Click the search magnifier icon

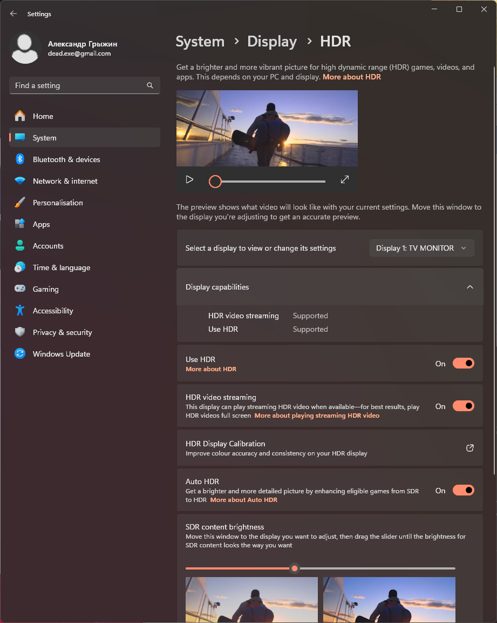tap(150, 85)
